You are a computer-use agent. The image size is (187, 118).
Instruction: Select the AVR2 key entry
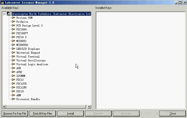click(19, 72)
